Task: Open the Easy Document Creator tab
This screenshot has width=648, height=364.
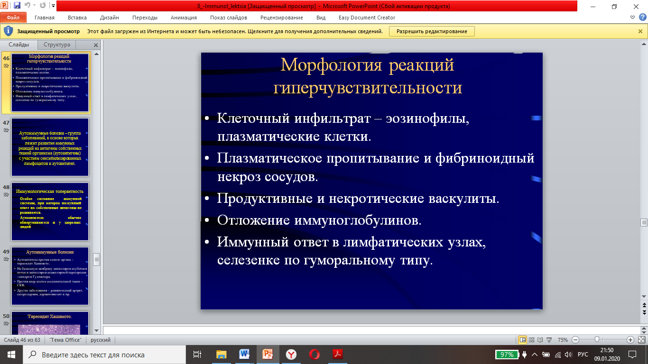Action: point(367,18)
